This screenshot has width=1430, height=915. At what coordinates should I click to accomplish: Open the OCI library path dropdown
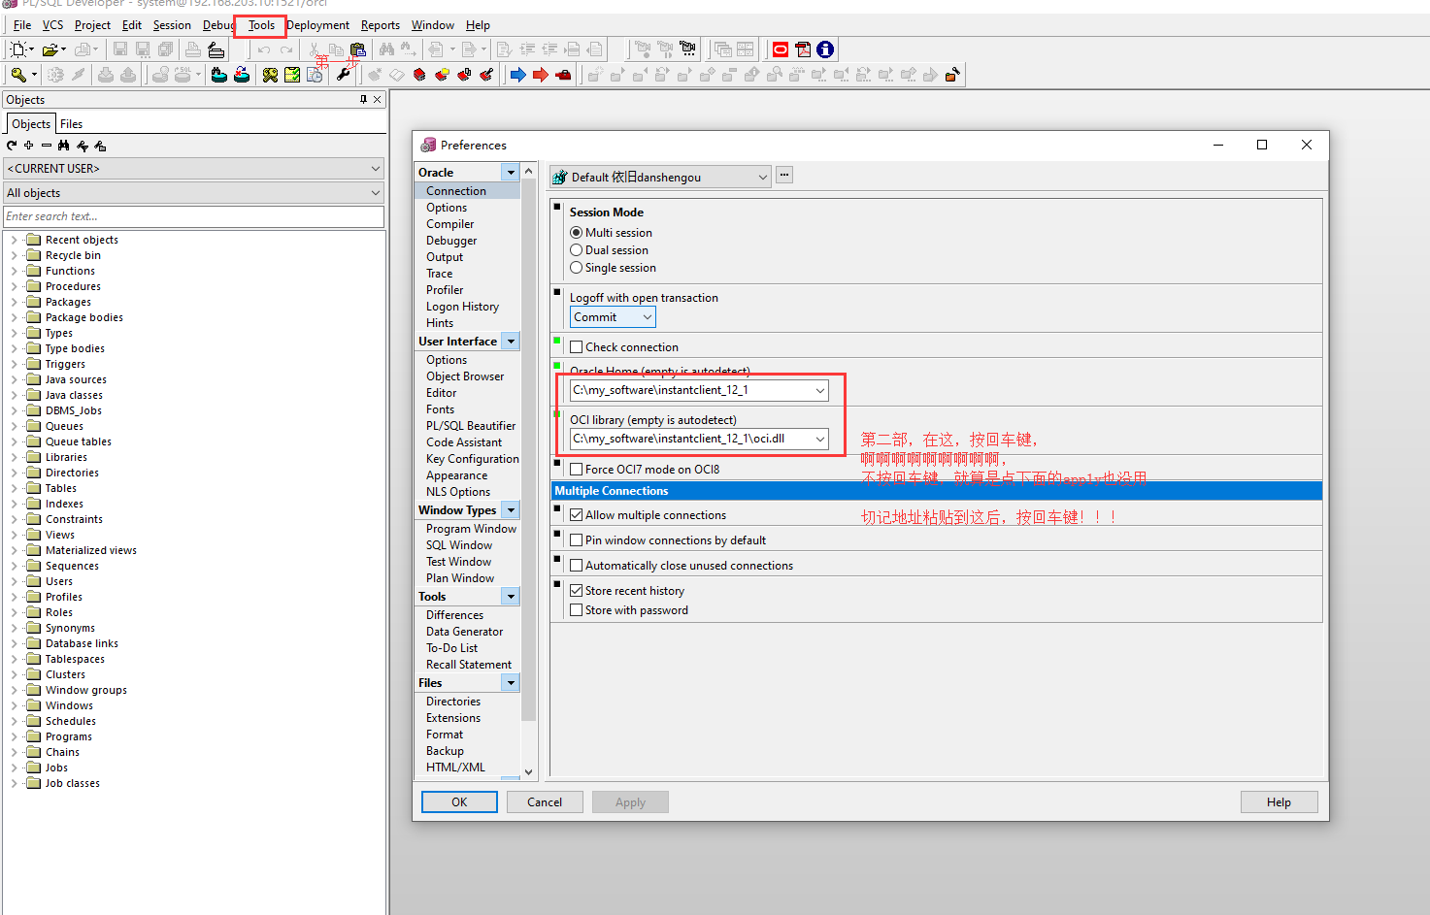click(820, 439)
